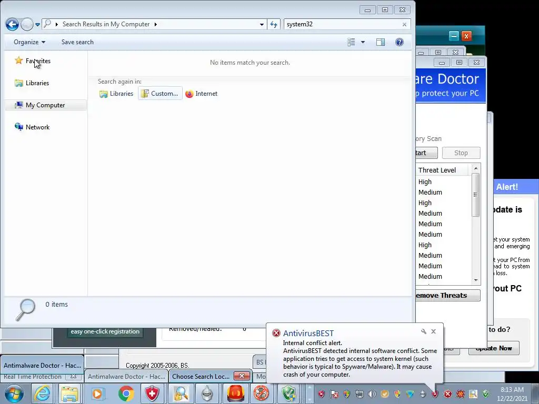Launch Internet Explorer from taskbar
539x404 pixels.
42,393
